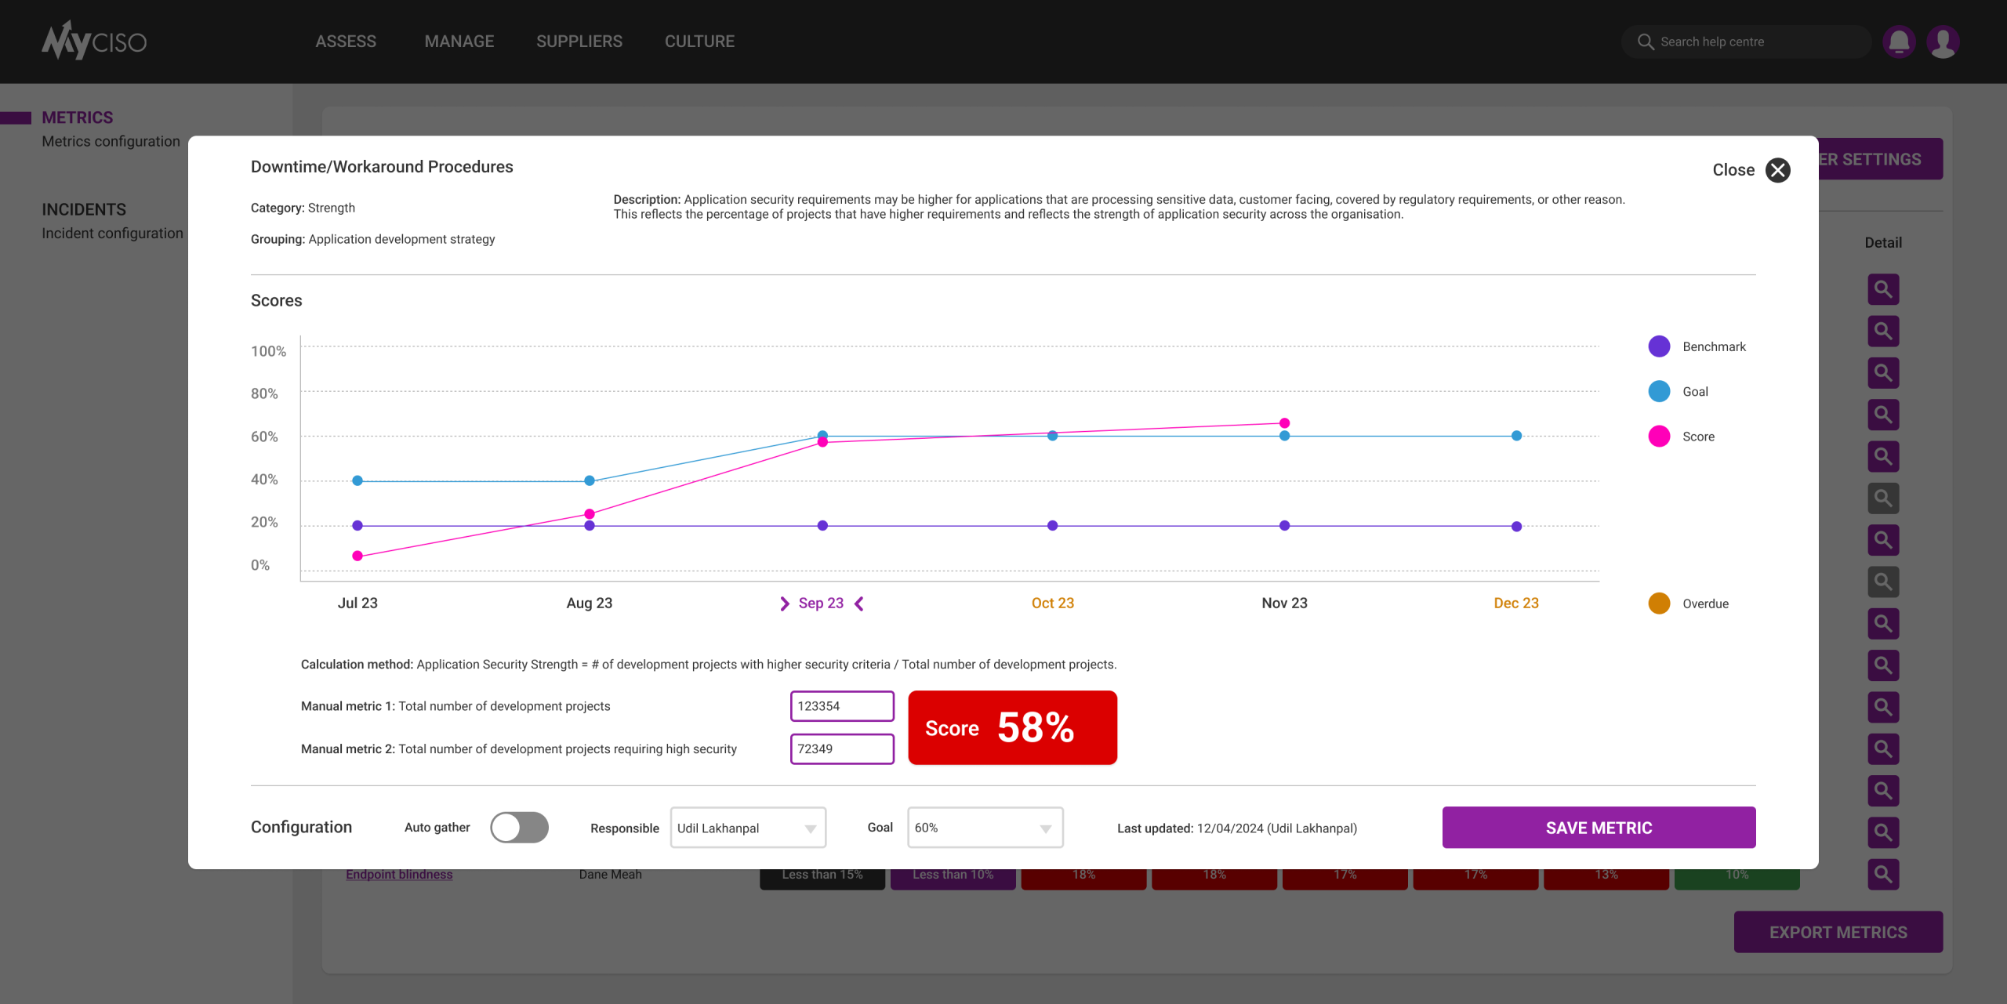
Task: Toggle the Score series legend dot
Action: click(1659, 437)
